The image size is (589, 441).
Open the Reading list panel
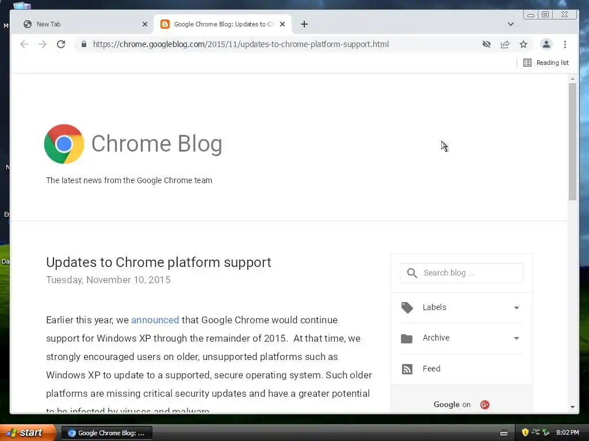pos(546,63)
